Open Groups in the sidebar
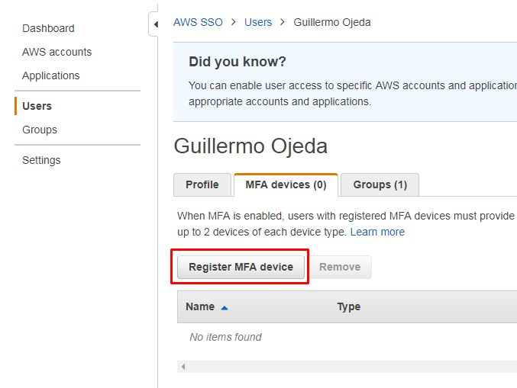 click(x=40, y=130)
